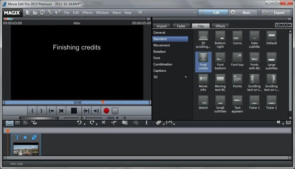
Task: Switch to the Fades tab
Action: pyautogui.click(x=181, y=26)
